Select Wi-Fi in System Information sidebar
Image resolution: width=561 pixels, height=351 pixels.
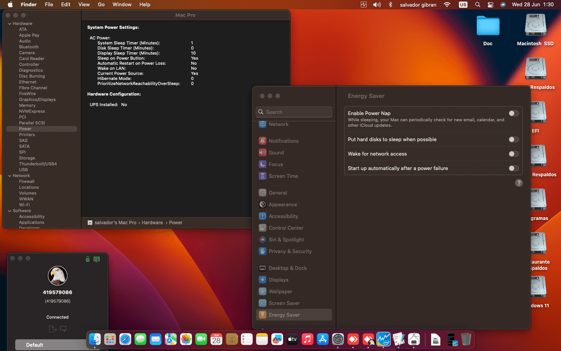25,205
